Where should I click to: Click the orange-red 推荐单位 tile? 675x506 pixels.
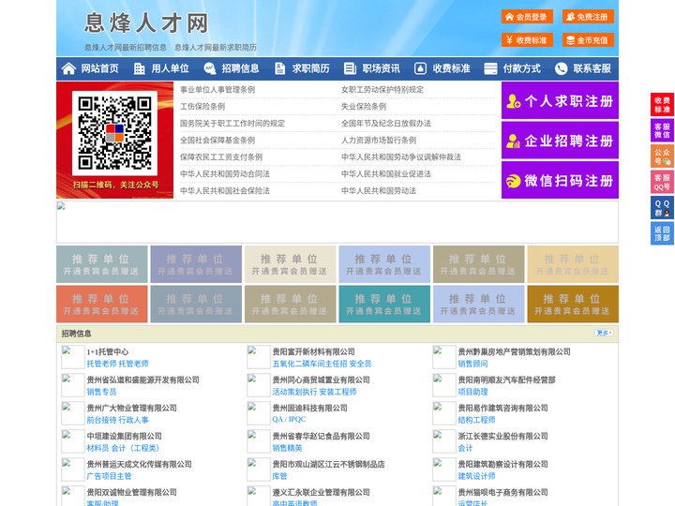point(102,305)
